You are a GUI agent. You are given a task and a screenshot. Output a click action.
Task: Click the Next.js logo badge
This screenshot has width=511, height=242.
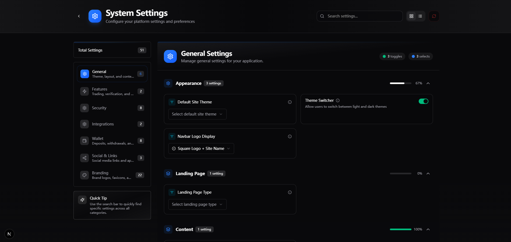click(9, 234)
